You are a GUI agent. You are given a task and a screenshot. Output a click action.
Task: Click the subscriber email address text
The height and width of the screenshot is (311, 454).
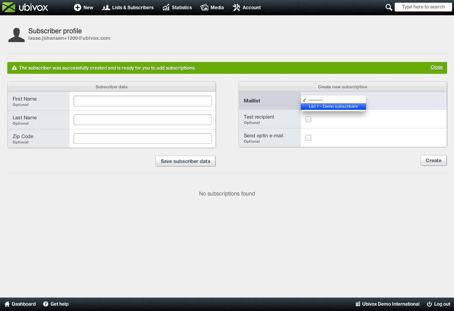69,38
